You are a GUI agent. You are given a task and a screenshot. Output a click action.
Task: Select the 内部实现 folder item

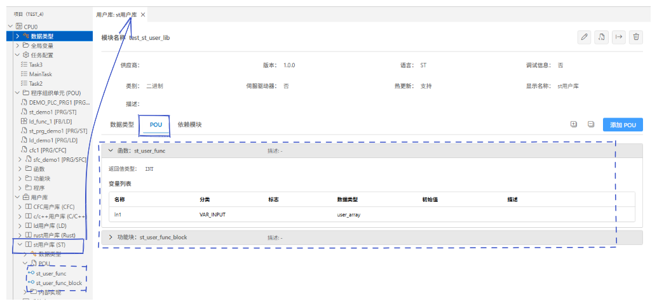click(x=50, y=292)
